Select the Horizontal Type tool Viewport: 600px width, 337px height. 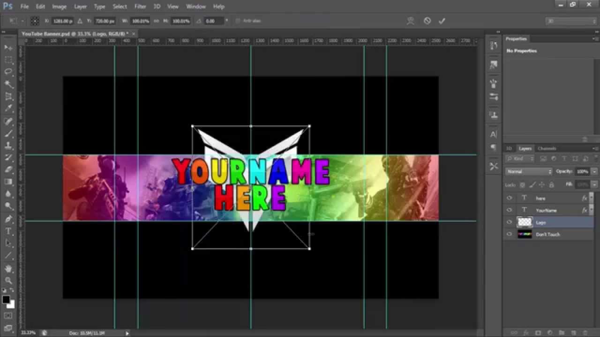tap(8, 231)
